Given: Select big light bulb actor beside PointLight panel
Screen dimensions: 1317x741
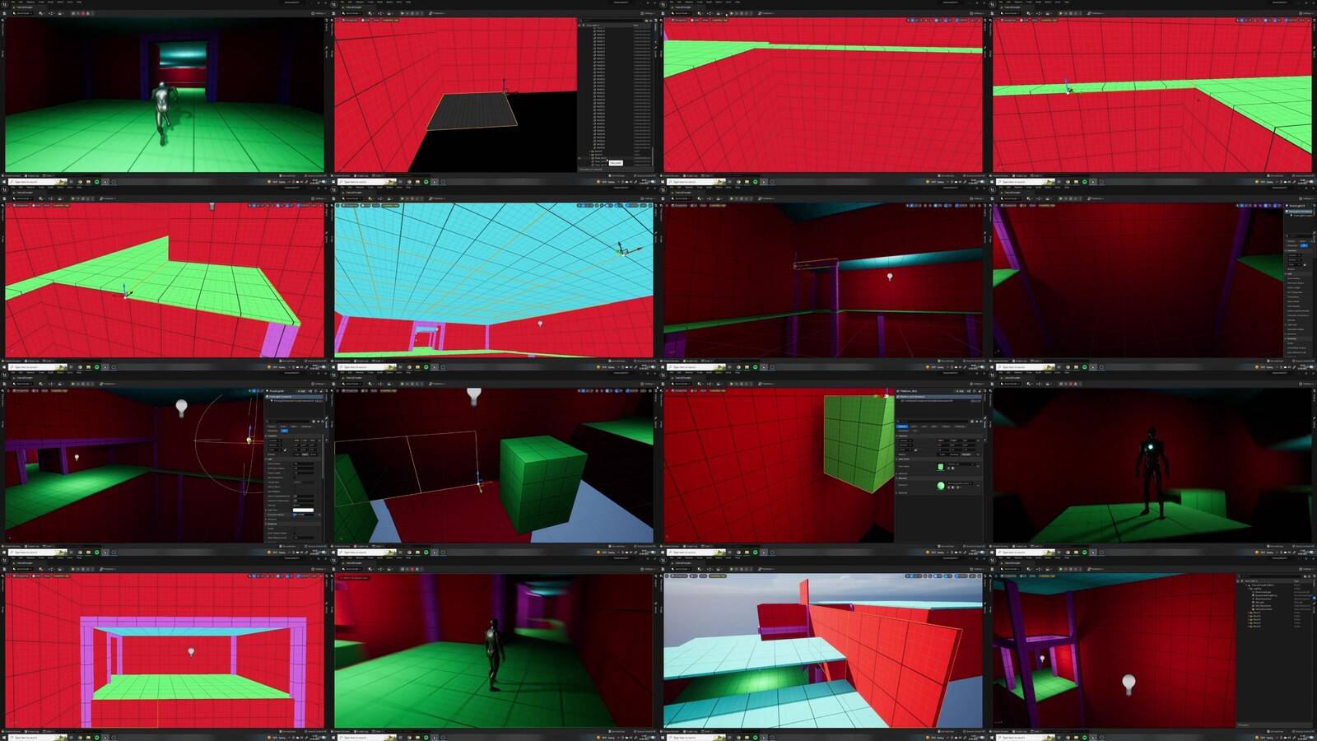Looking at the screenshot, I should [x=182, y=407].
